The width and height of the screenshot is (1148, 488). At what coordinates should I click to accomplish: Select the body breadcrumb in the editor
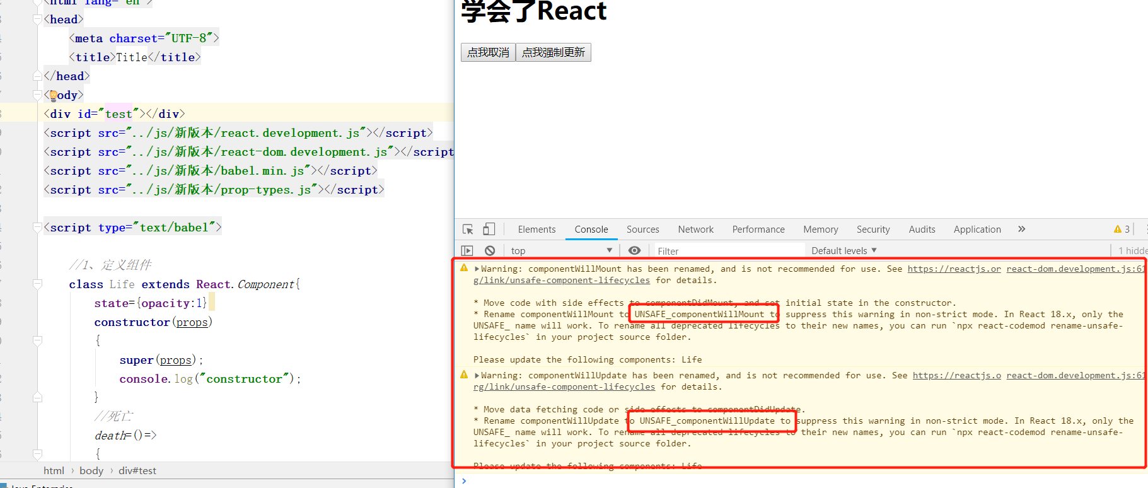click(x=91, y=470)
